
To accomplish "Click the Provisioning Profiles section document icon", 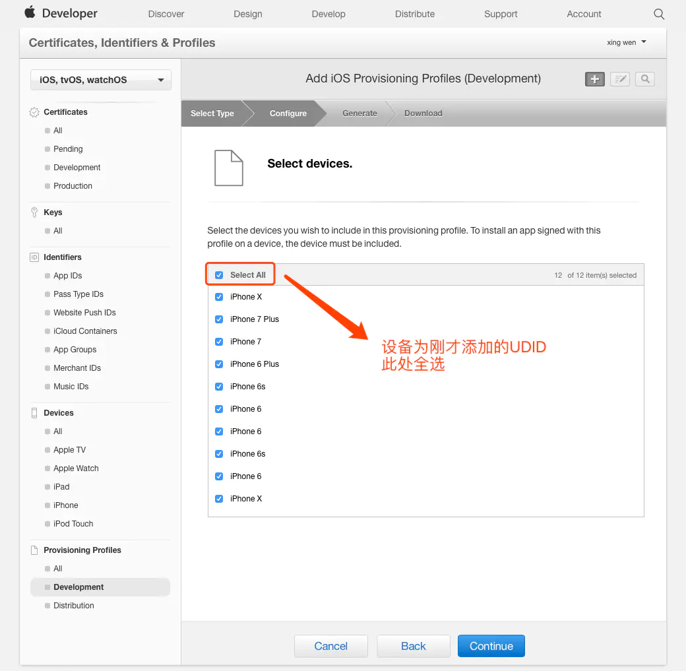I will pos(34,550).
